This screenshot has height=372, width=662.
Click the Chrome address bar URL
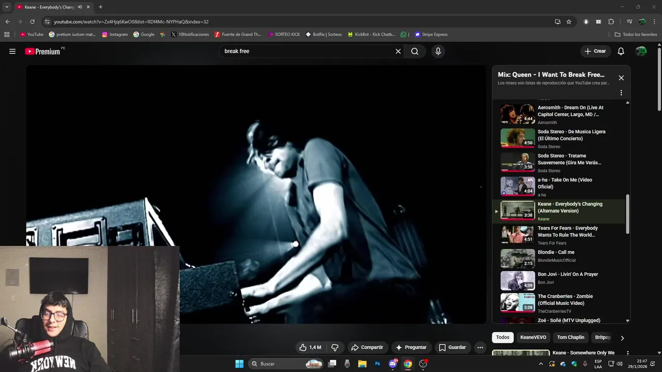(x=131, y=22)
